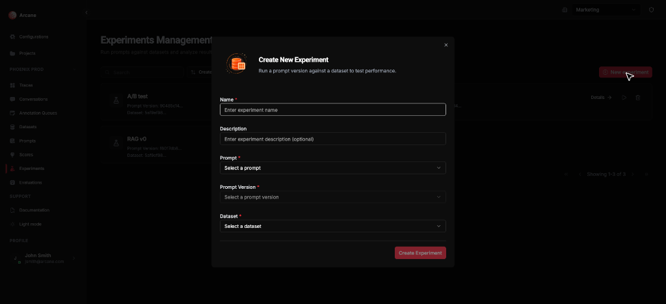Viewport: 666px width, 304px height.
Task: Click the Conversations chat bubble icon
Action: 12,100
